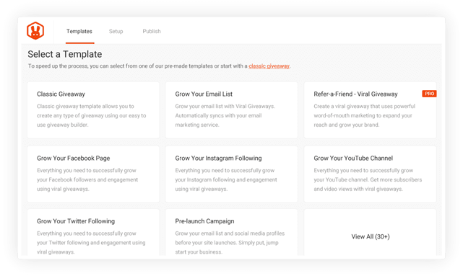Click the Grow Your YouTube Channel title
Screen dimensions: 463x276
point(353,158)
